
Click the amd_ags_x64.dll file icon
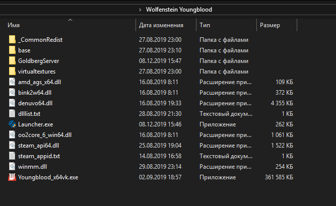click(x=12, y=82)
